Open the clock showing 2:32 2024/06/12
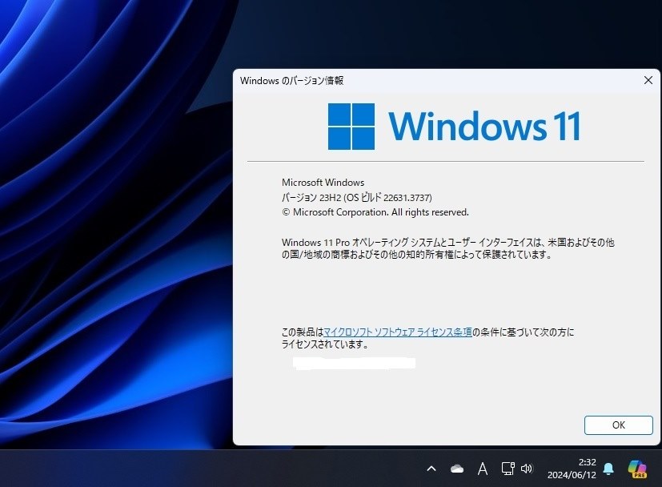 (572, 469)
